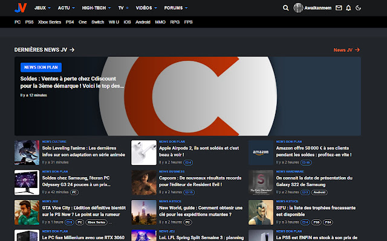387x241 pixels.
Task: Open the messages envelope icon
Action: coord(338,8)
